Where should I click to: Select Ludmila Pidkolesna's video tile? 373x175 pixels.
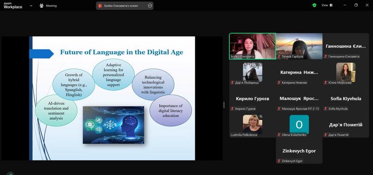[253, 124]
